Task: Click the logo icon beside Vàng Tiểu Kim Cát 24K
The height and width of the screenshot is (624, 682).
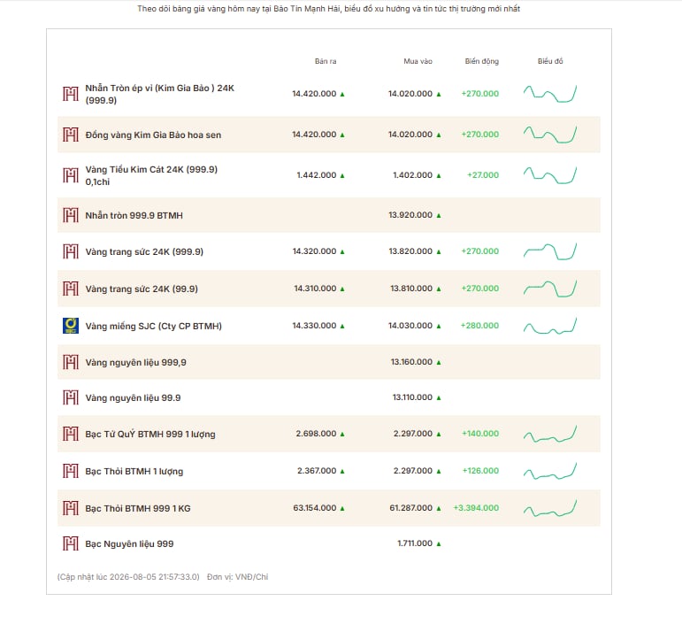Action: [71, 175]
